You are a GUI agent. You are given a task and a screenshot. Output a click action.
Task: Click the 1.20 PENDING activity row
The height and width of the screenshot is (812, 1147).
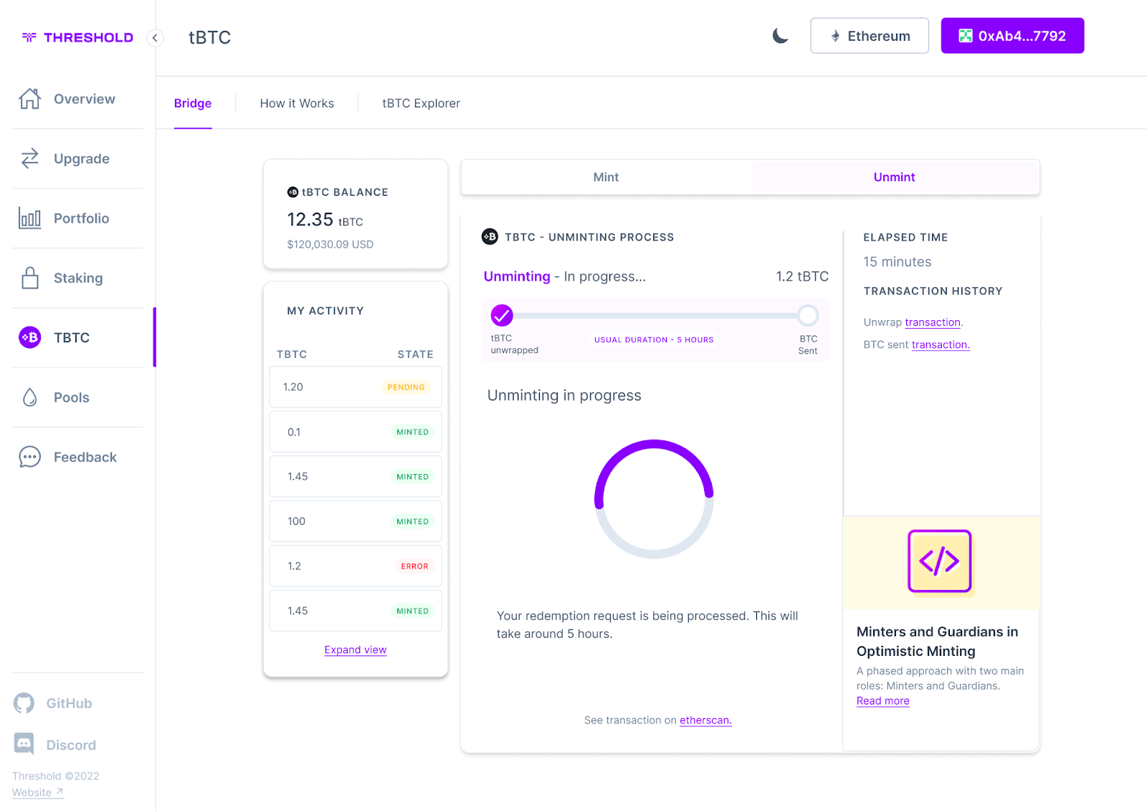coord(356,387)
